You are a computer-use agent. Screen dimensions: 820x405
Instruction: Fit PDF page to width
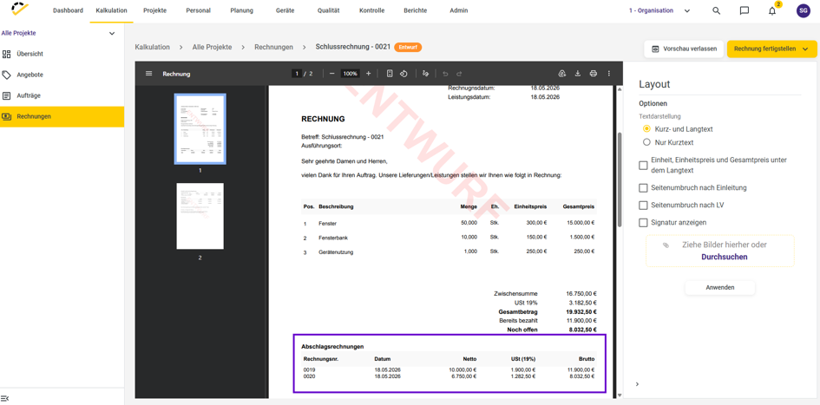pyautogui.click(x=390, y=74)
